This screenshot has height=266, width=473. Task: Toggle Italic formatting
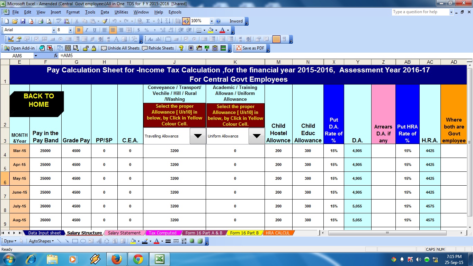(87, 30)
